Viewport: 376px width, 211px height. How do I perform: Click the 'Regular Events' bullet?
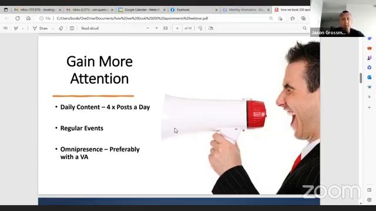pyautogui.click(x=82, y=128)
